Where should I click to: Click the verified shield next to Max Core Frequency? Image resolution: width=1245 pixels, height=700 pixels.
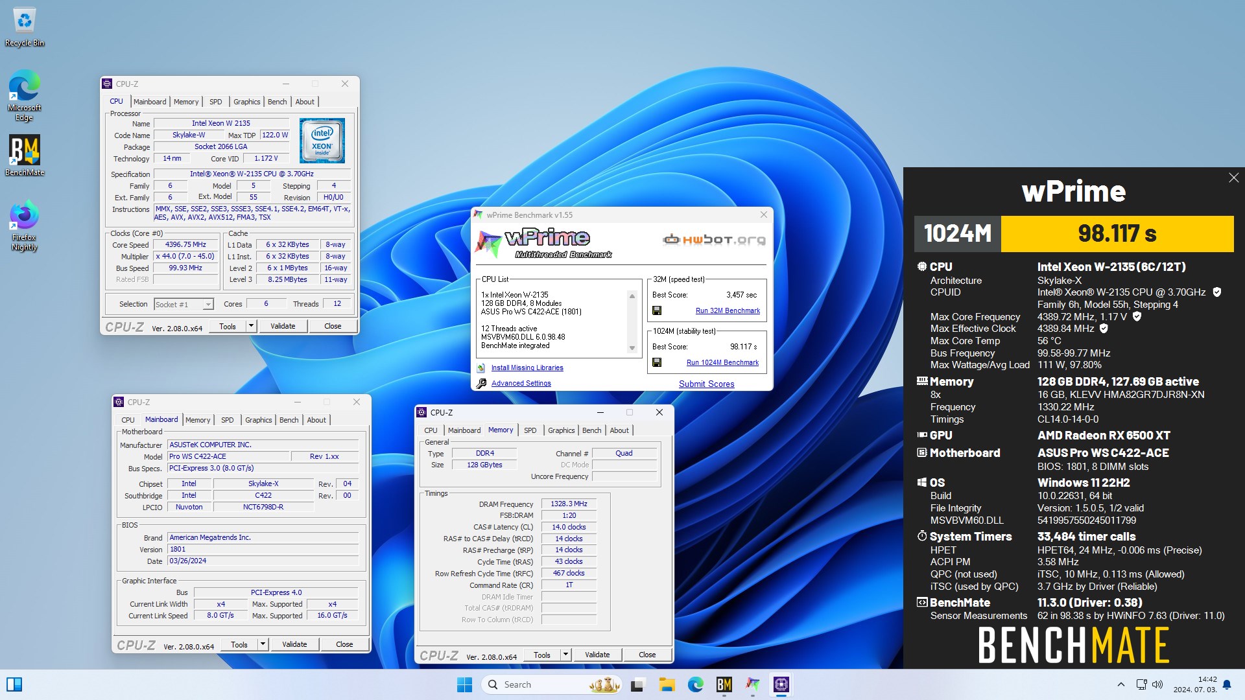click(1137, 316)
